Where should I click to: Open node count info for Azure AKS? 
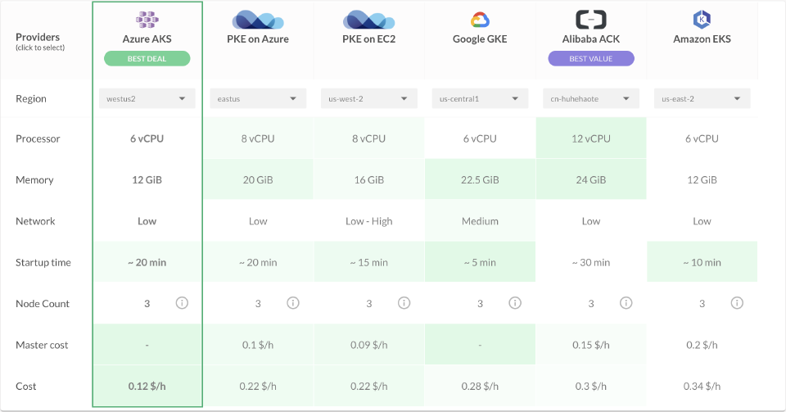tap(182, 303)
